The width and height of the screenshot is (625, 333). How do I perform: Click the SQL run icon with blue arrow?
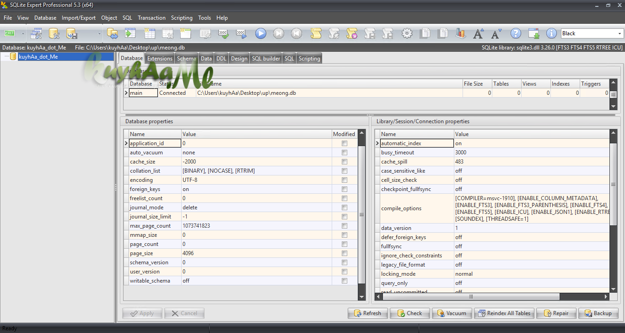242,33
